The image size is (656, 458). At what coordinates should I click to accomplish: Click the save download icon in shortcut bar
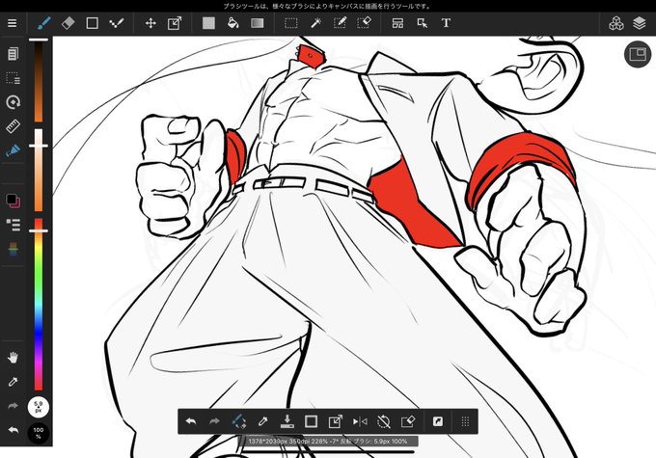click(287, 421)
